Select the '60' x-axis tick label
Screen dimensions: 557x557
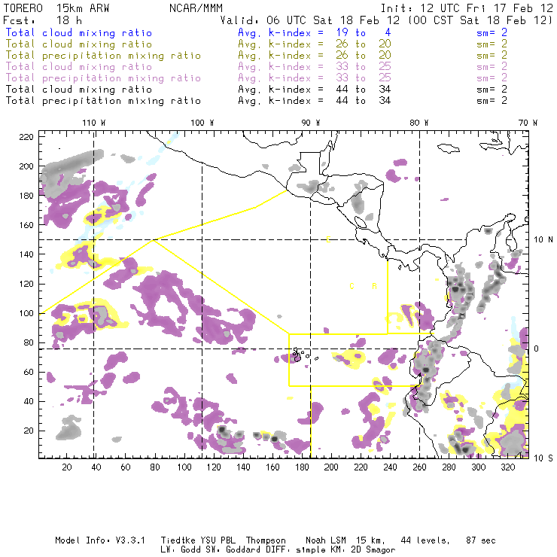(x=126, y=467)
